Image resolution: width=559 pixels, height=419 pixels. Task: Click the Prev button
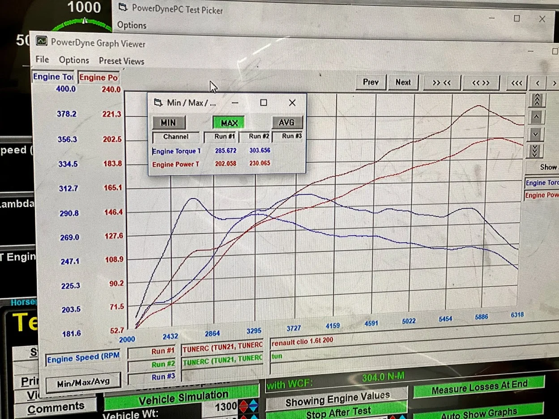pos(371,82)
